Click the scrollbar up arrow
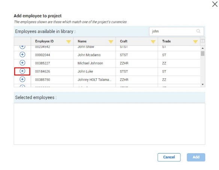Viewport: 219px width, 170px height. [203, 48]
